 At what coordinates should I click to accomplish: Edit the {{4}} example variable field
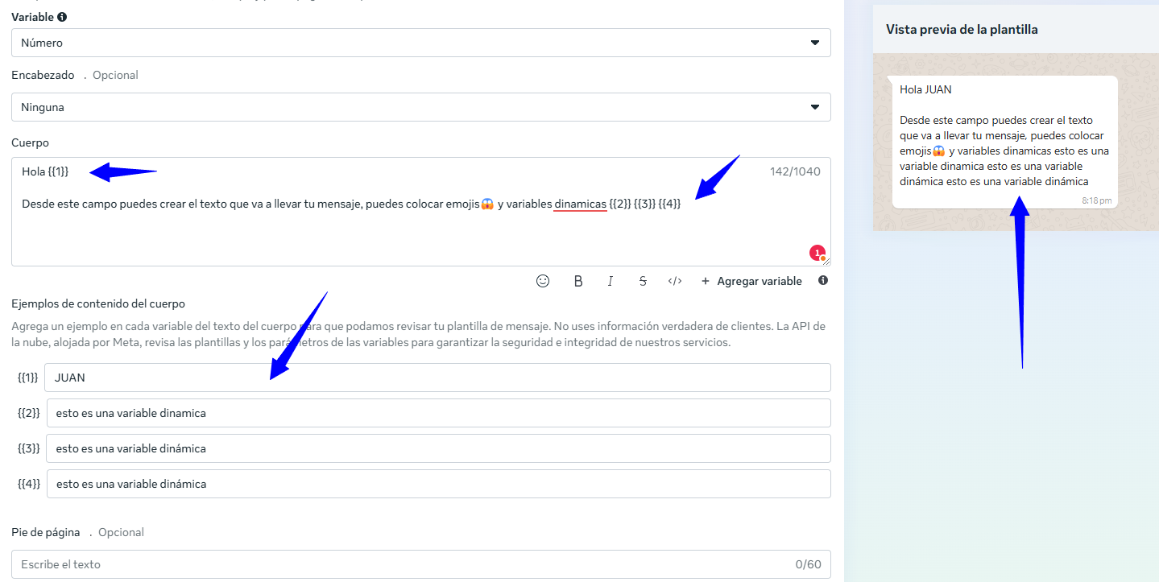tap(439, 484)
